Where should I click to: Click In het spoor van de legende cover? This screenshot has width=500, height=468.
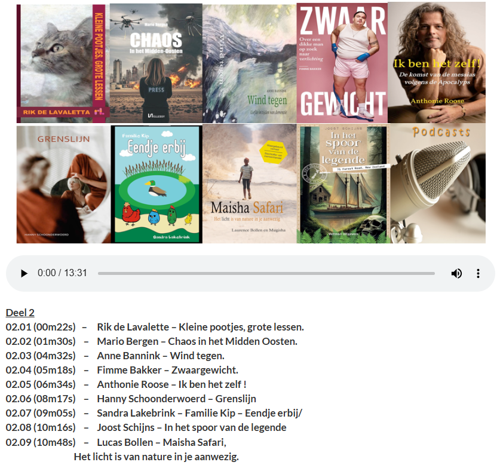(343, 184)
